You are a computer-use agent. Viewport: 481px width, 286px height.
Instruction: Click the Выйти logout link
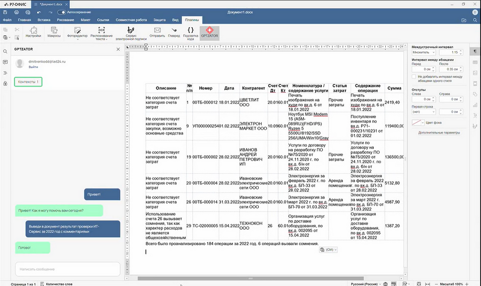[33, 67]
